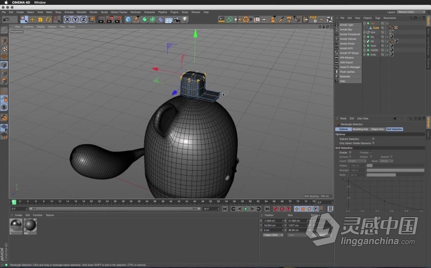Image resolution: width=431 pixels, height=268 pixels.
Task: Open the Falloff Linear dropdown
Action: pos(357,161)
